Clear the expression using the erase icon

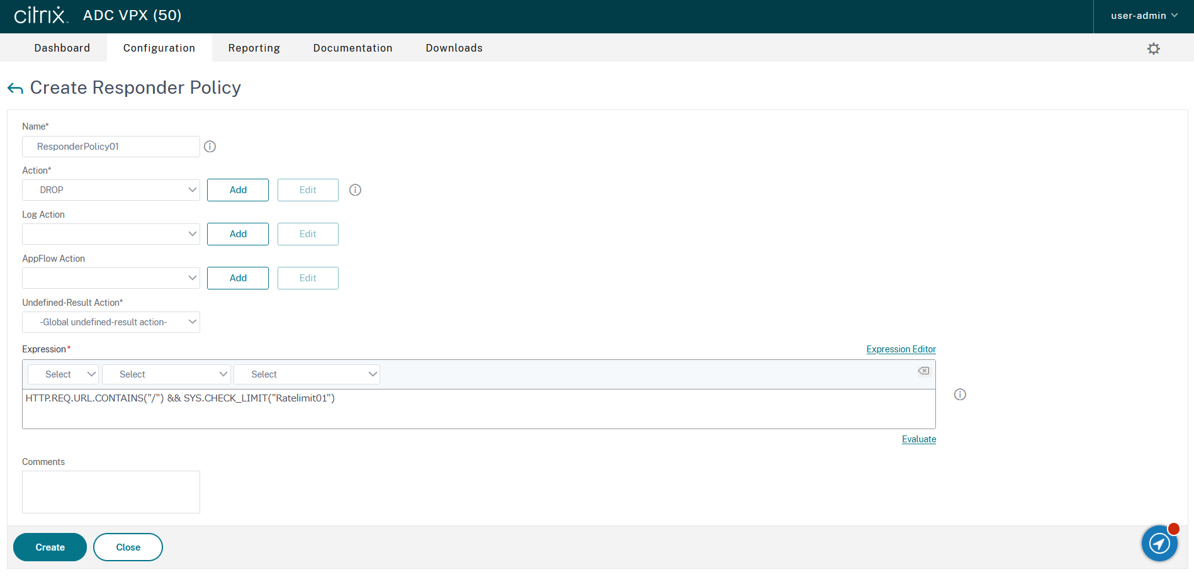pos(923,371)
